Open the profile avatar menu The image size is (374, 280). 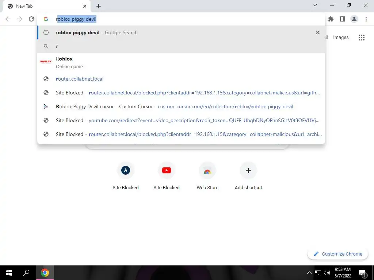[x=354, y=19]
